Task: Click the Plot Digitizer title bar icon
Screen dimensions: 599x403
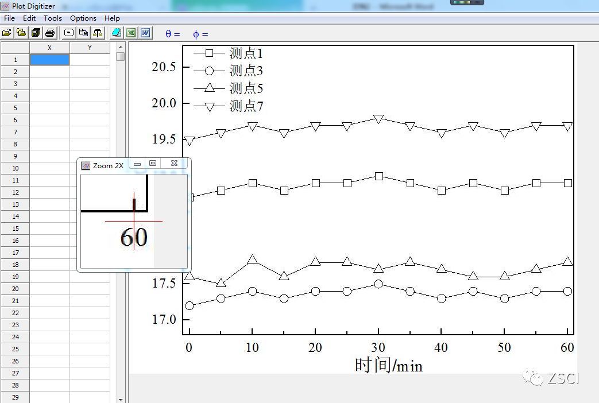Action: [5, 6]
